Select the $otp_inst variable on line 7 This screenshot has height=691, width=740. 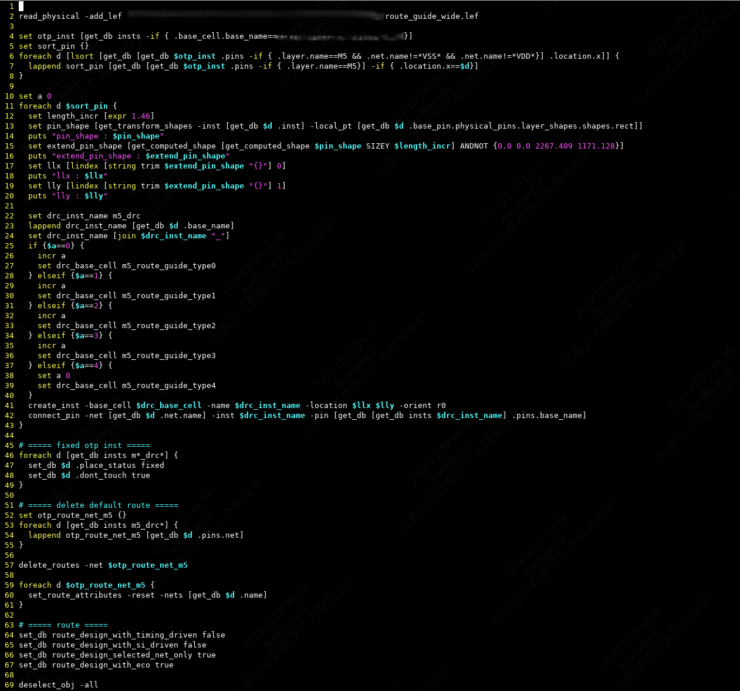pos(204,66)
